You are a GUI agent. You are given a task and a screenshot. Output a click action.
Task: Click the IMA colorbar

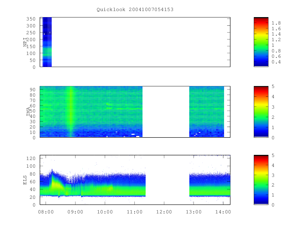click(261, 112)
